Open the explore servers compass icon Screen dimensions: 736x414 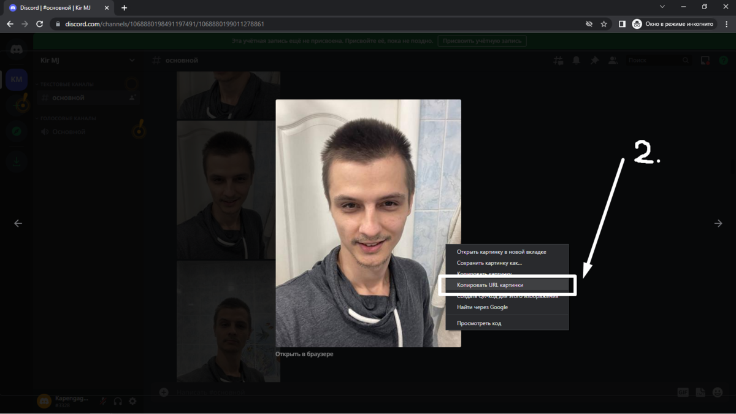(x=17, y=131)
